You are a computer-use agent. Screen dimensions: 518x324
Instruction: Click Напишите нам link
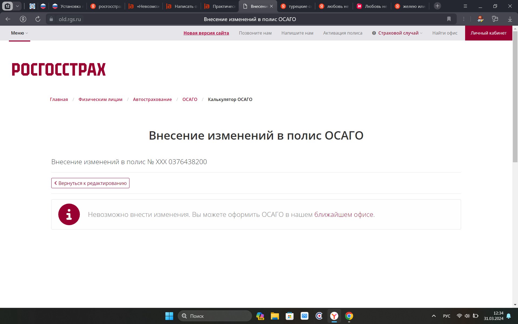297,33
